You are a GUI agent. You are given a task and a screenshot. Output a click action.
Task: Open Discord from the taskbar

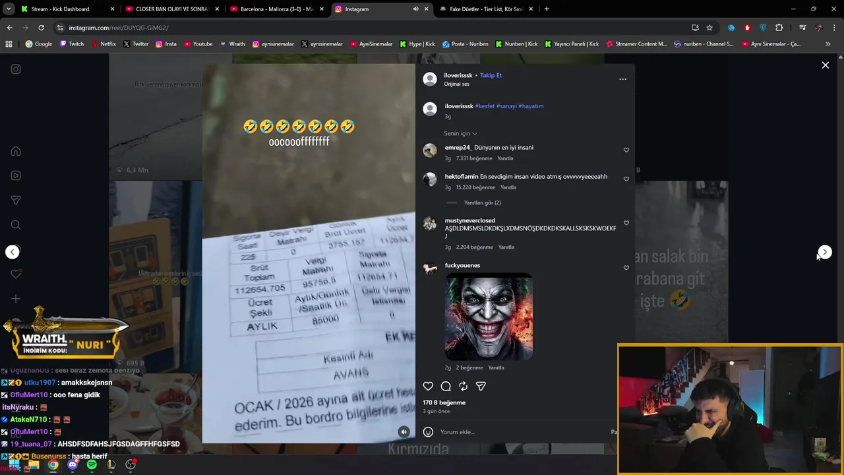[x=73, y=464]
